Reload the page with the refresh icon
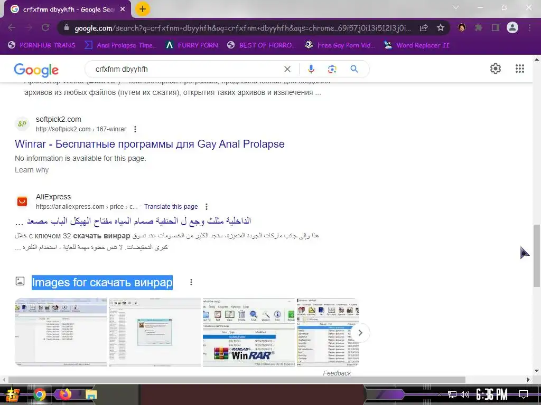Screen dimensions: 541x405 (45, 28)
